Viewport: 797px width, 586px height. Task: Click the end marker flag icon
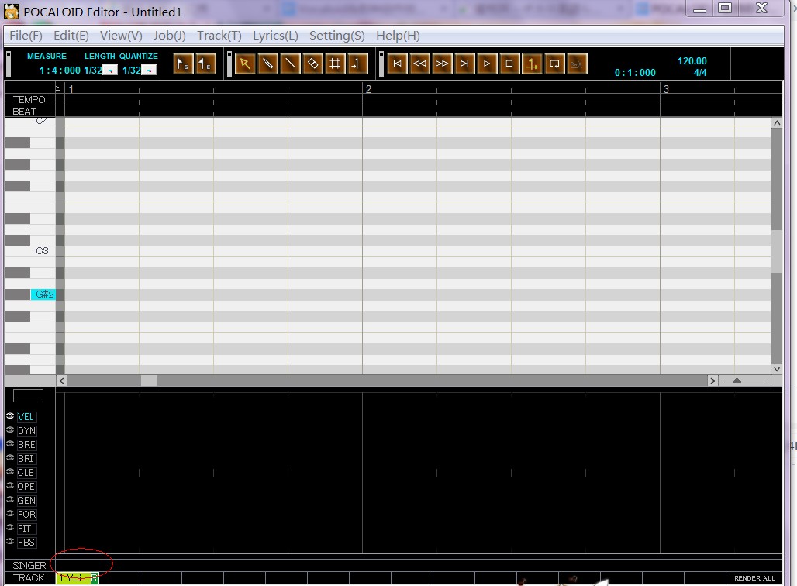coord(205,64)
